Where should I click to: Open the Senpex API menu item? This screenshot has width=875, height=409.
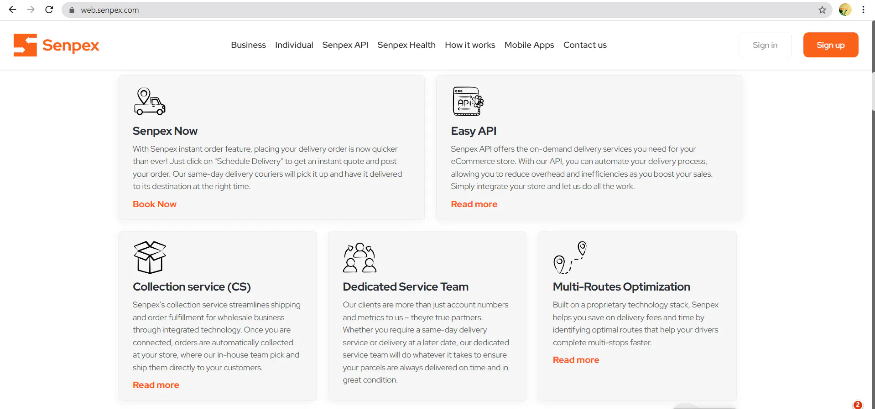pyautogui.click(x=345, y=45)
